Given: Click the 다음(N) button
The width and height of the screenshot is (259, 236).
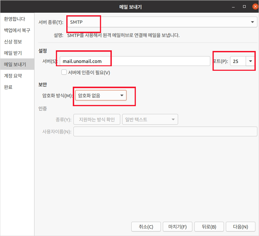Looking at the screenshot, I should [x=240, y=227].
